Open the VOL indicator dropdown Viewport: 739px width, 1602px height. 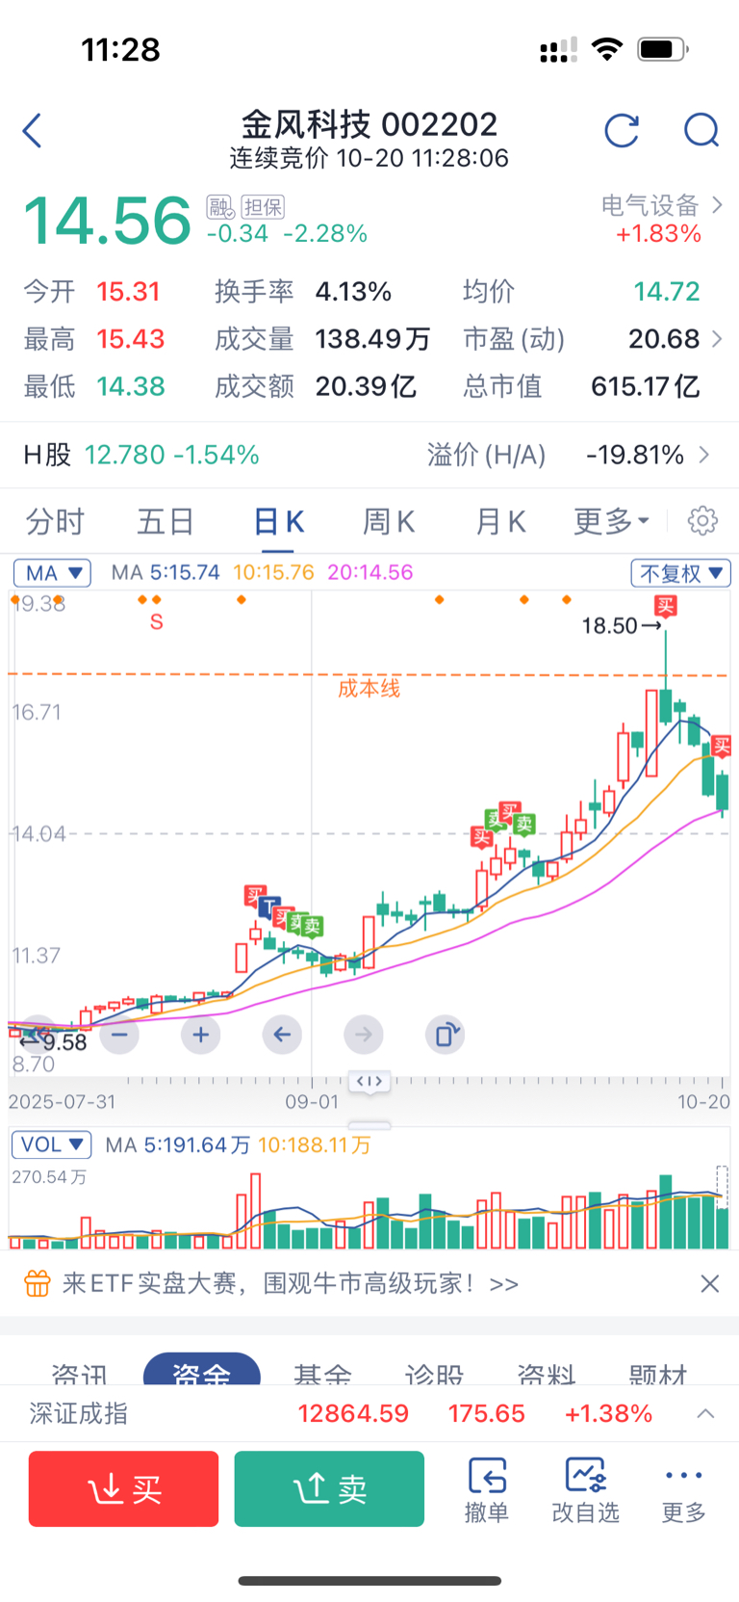tap(52, 1144)
